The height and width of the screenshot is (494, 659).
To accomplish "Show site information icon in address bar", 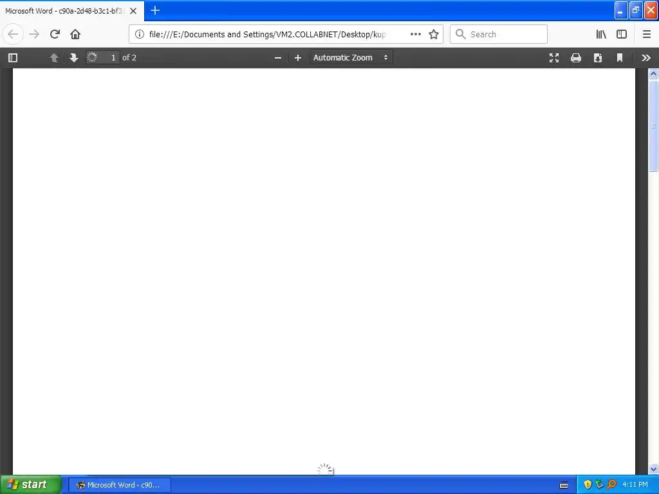I will coord(140,34).
